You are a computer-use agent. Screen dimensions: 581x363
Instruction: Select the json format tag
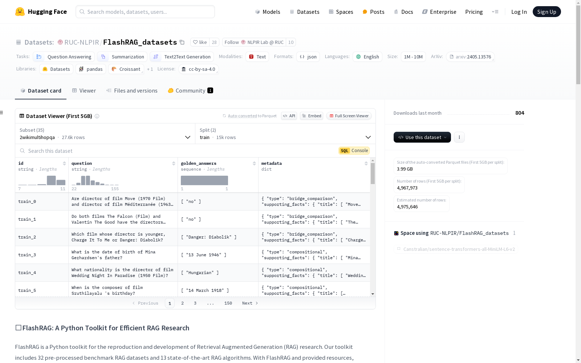pyautogui.click(x=308, y=57)
